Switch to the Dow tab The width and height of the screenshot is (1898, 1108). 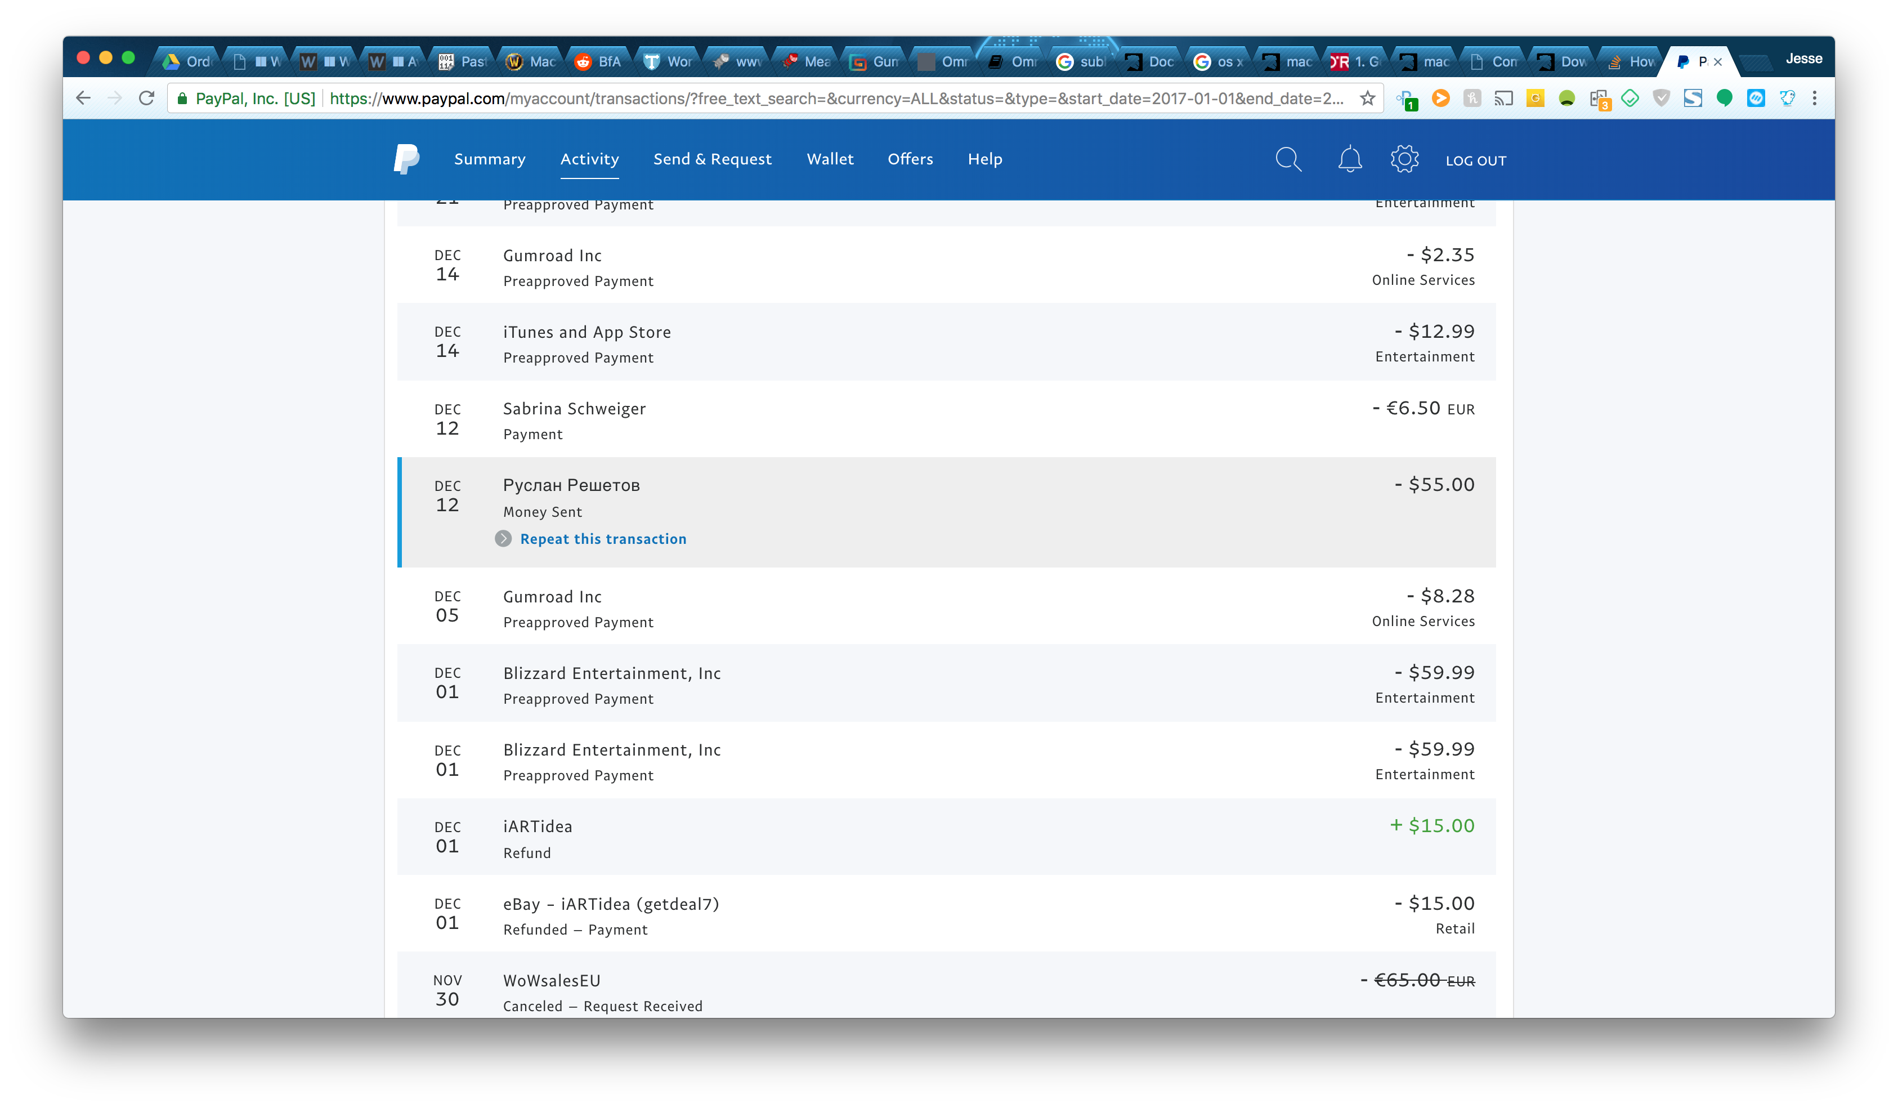pos(1562,62)
